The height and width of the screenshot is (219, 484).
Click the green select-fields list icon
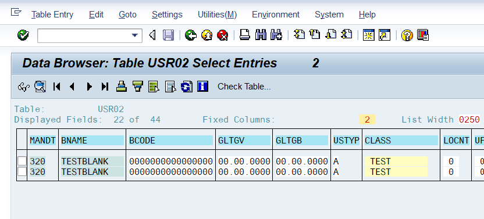tap(154, 87)
